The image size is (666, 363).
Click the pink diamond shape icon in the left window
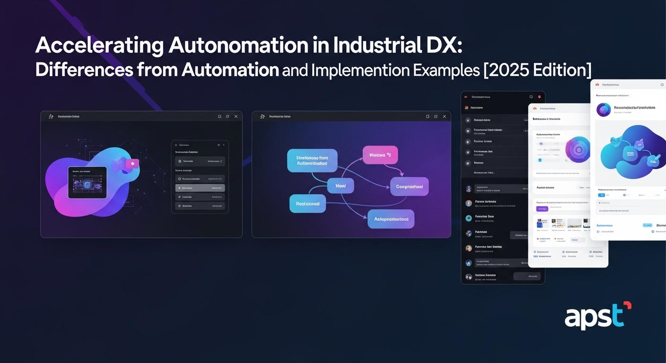132,164
